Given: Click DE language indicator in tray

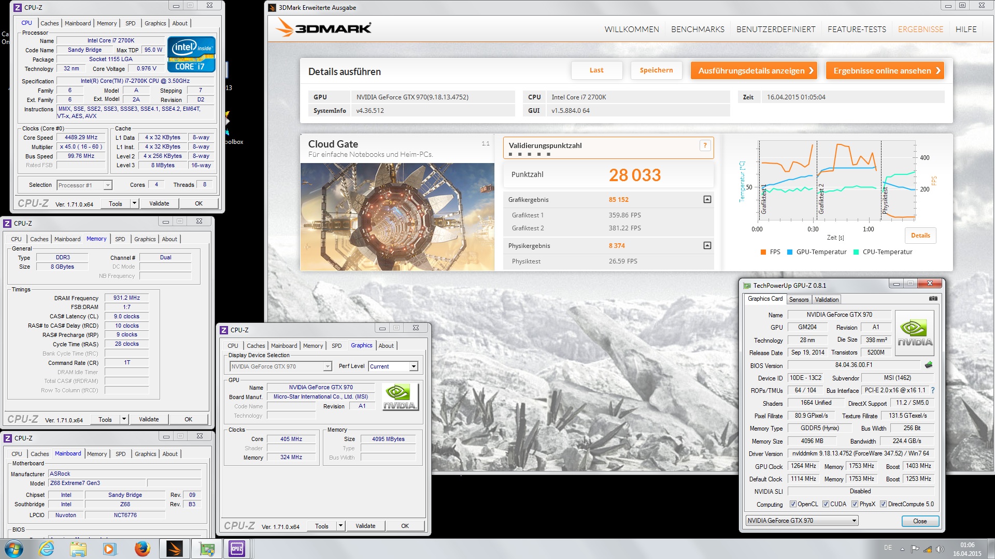Looking at the screenshot, I should (x=888, y=548).
